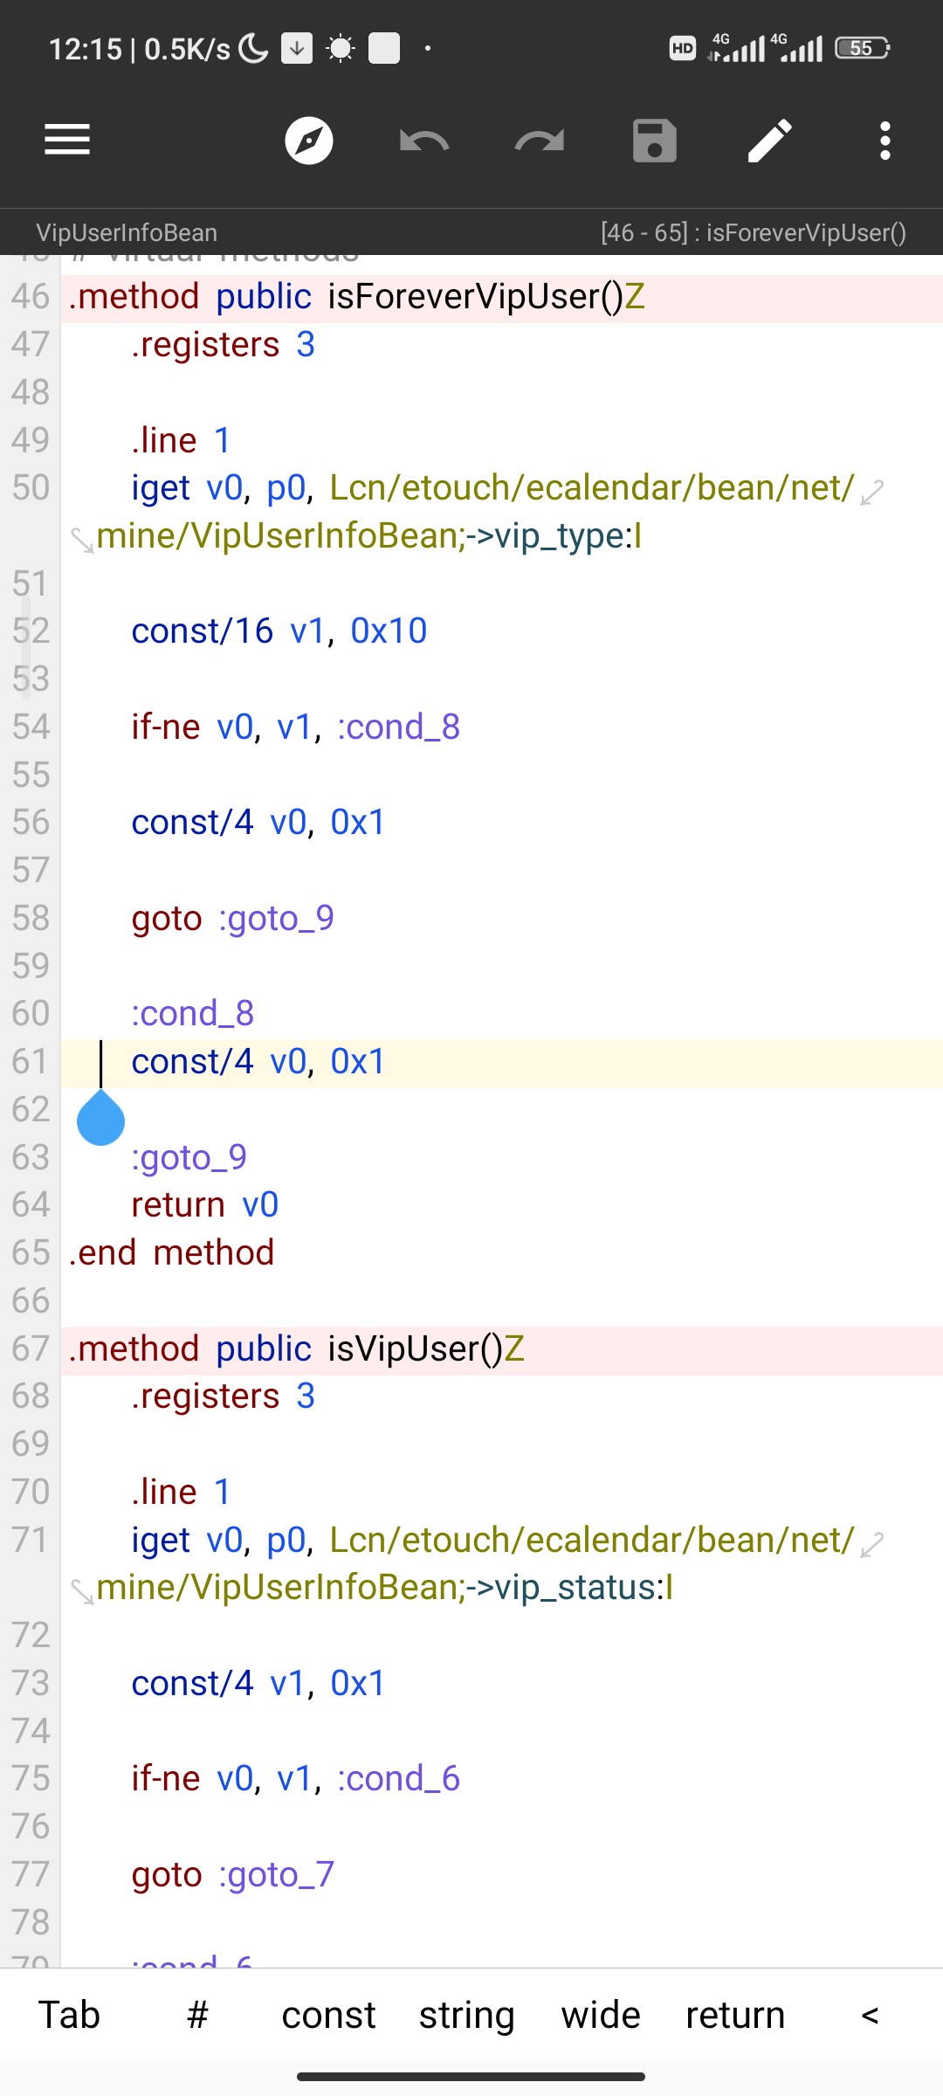Tap the pencil edit mode icon
The image size is (943, 2096).
click(770, 141)
